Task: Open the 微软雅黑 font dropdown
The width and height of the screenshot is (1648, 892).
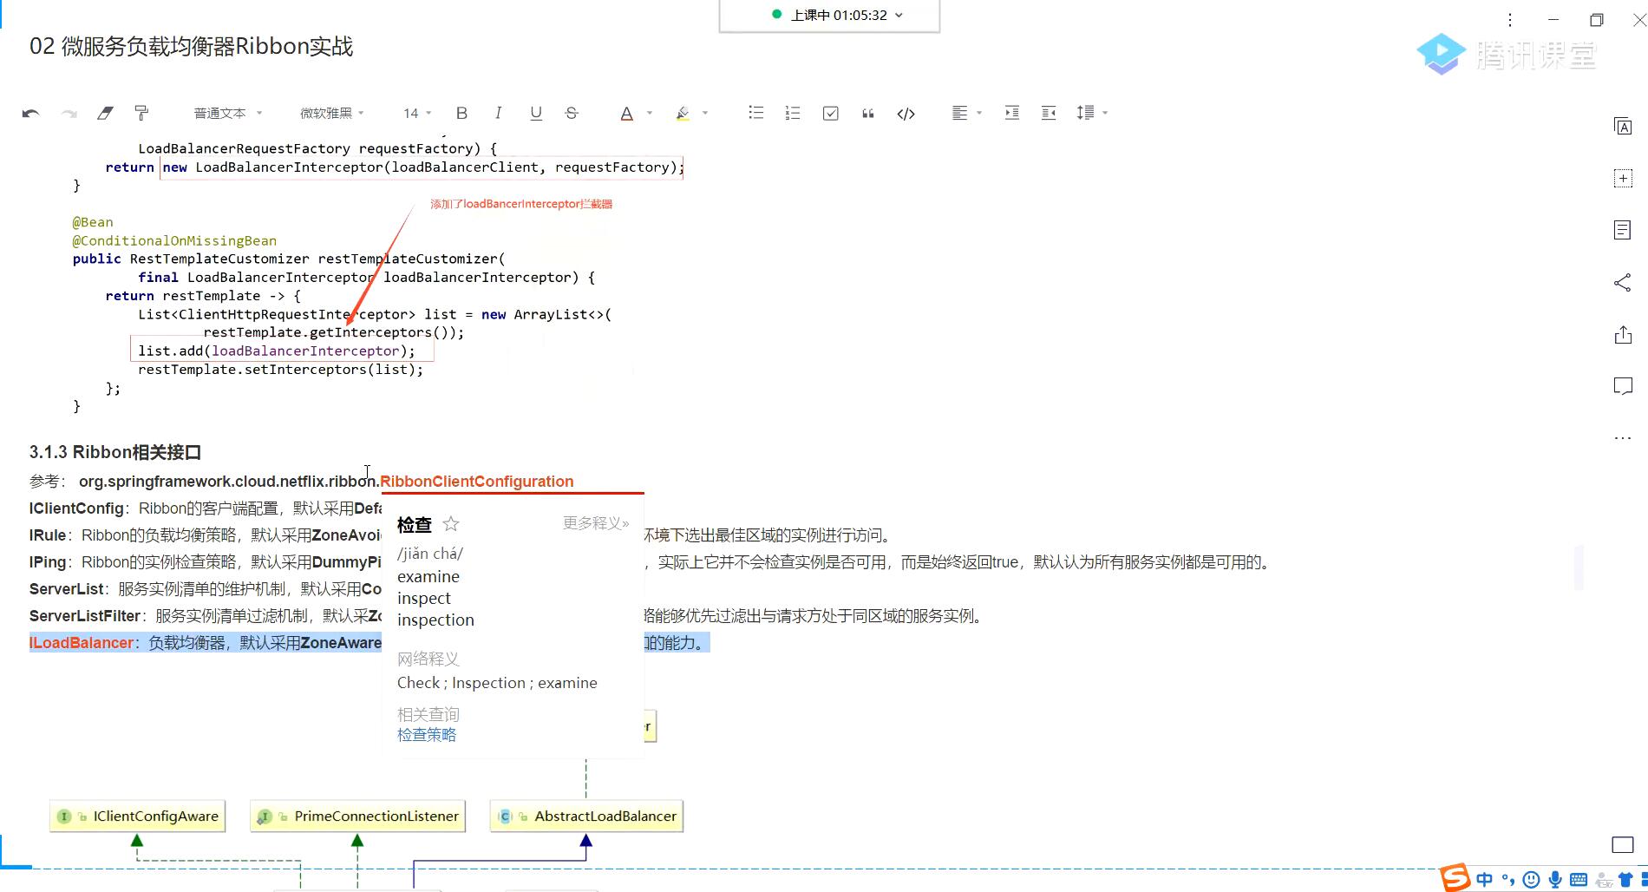Action: [331, 114]
